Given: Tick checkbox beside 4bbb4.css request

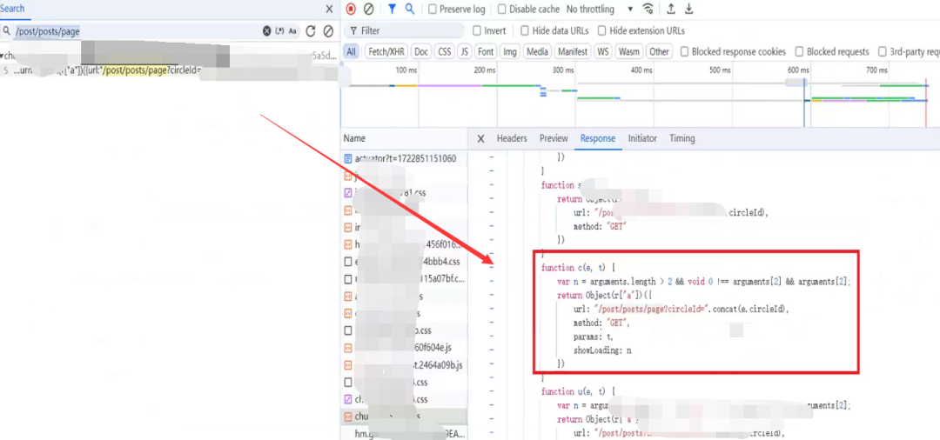Looking at the screenshot, I should point(347,262).
